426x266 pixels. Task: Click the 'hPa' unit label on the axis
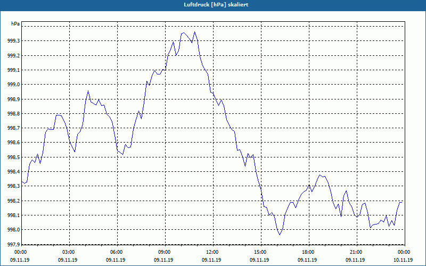15,24
